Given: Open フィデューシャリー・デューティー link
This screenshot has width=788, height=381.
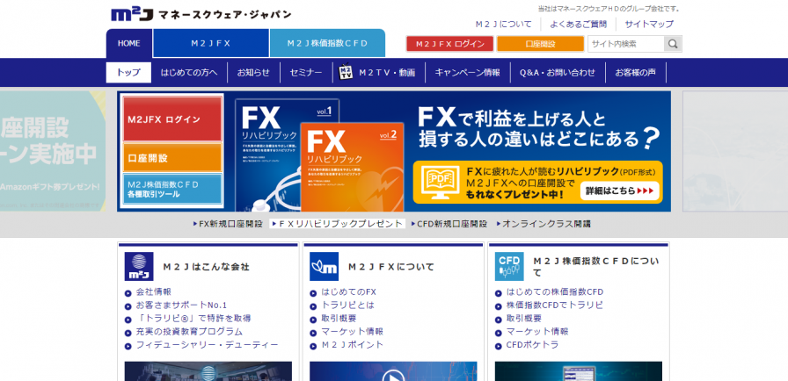Looking at the screenshot, I should [x=207, y=345].
